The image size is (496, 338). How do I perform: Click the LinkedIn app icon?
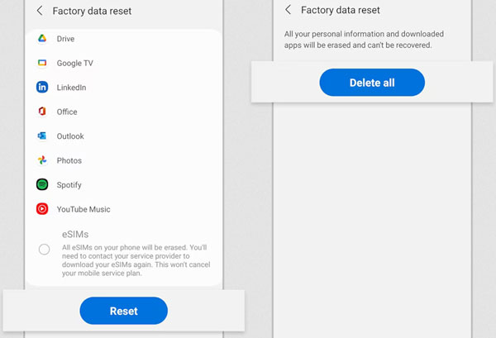tap(42, 87)
